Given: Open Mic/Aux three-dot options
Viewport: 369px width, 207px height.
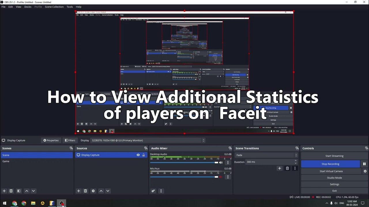Looking at the screenshot, I should pyautogui.click(x=228, y=177).
